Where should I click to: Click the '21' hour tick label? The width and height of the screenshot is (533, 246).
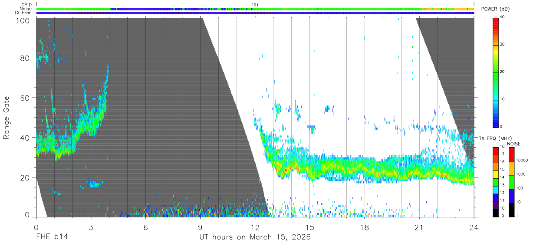point(419,227)
